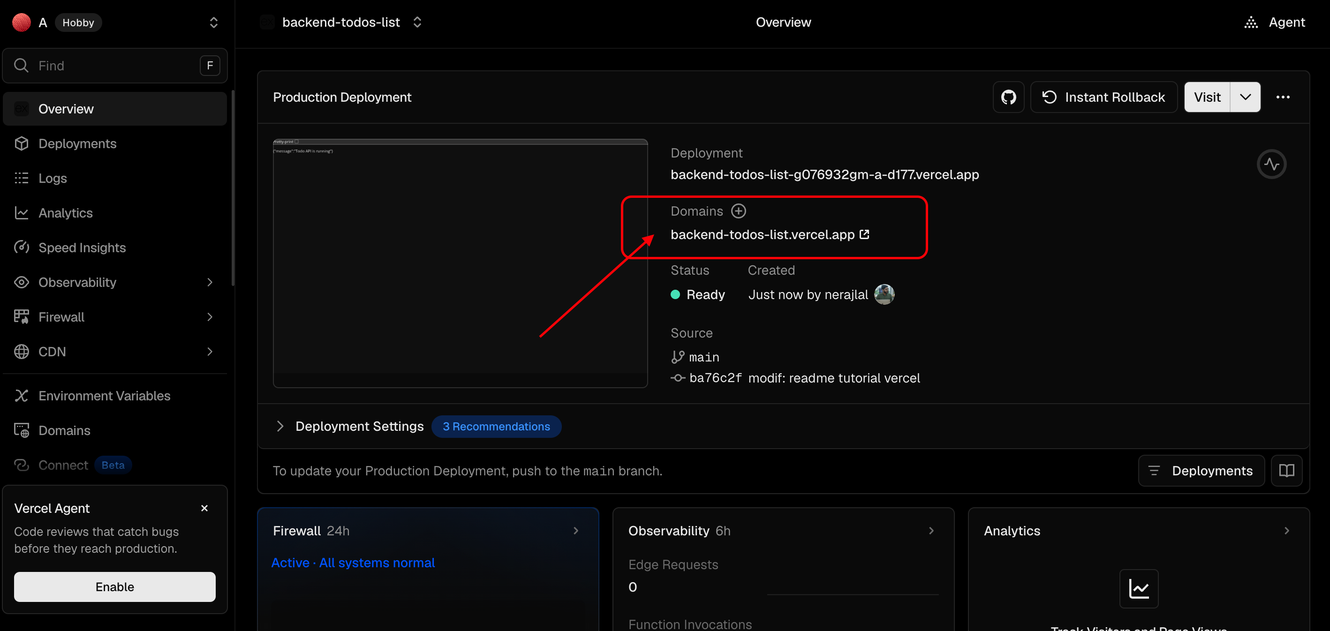Click the external link icon beside domain
This screenshot has width=1330, height=631.
(x=864, y=234)
